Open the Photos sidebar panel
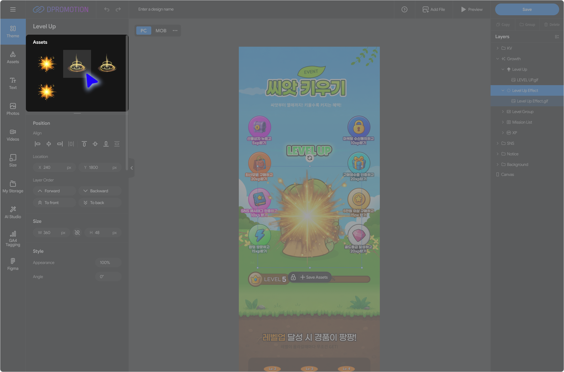This screenshot has height=372, width=564. (x=13, y=109)
